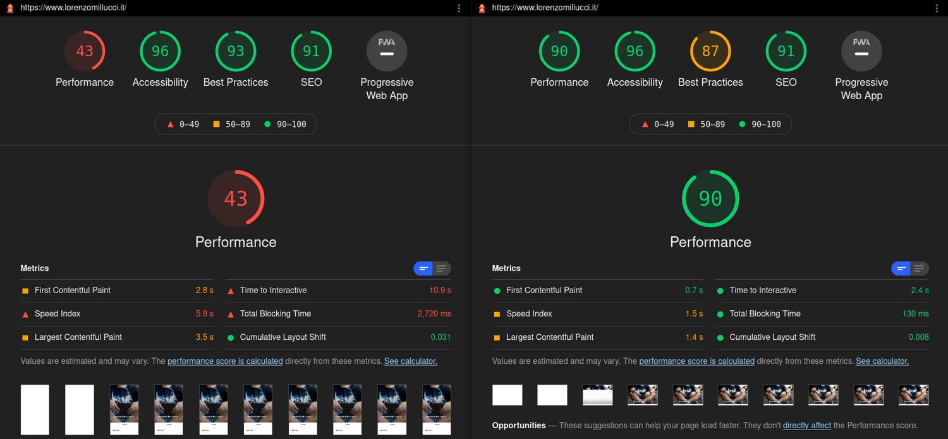
Task: Click the 0–49 legend entry in left report
Action: (183, 124)
